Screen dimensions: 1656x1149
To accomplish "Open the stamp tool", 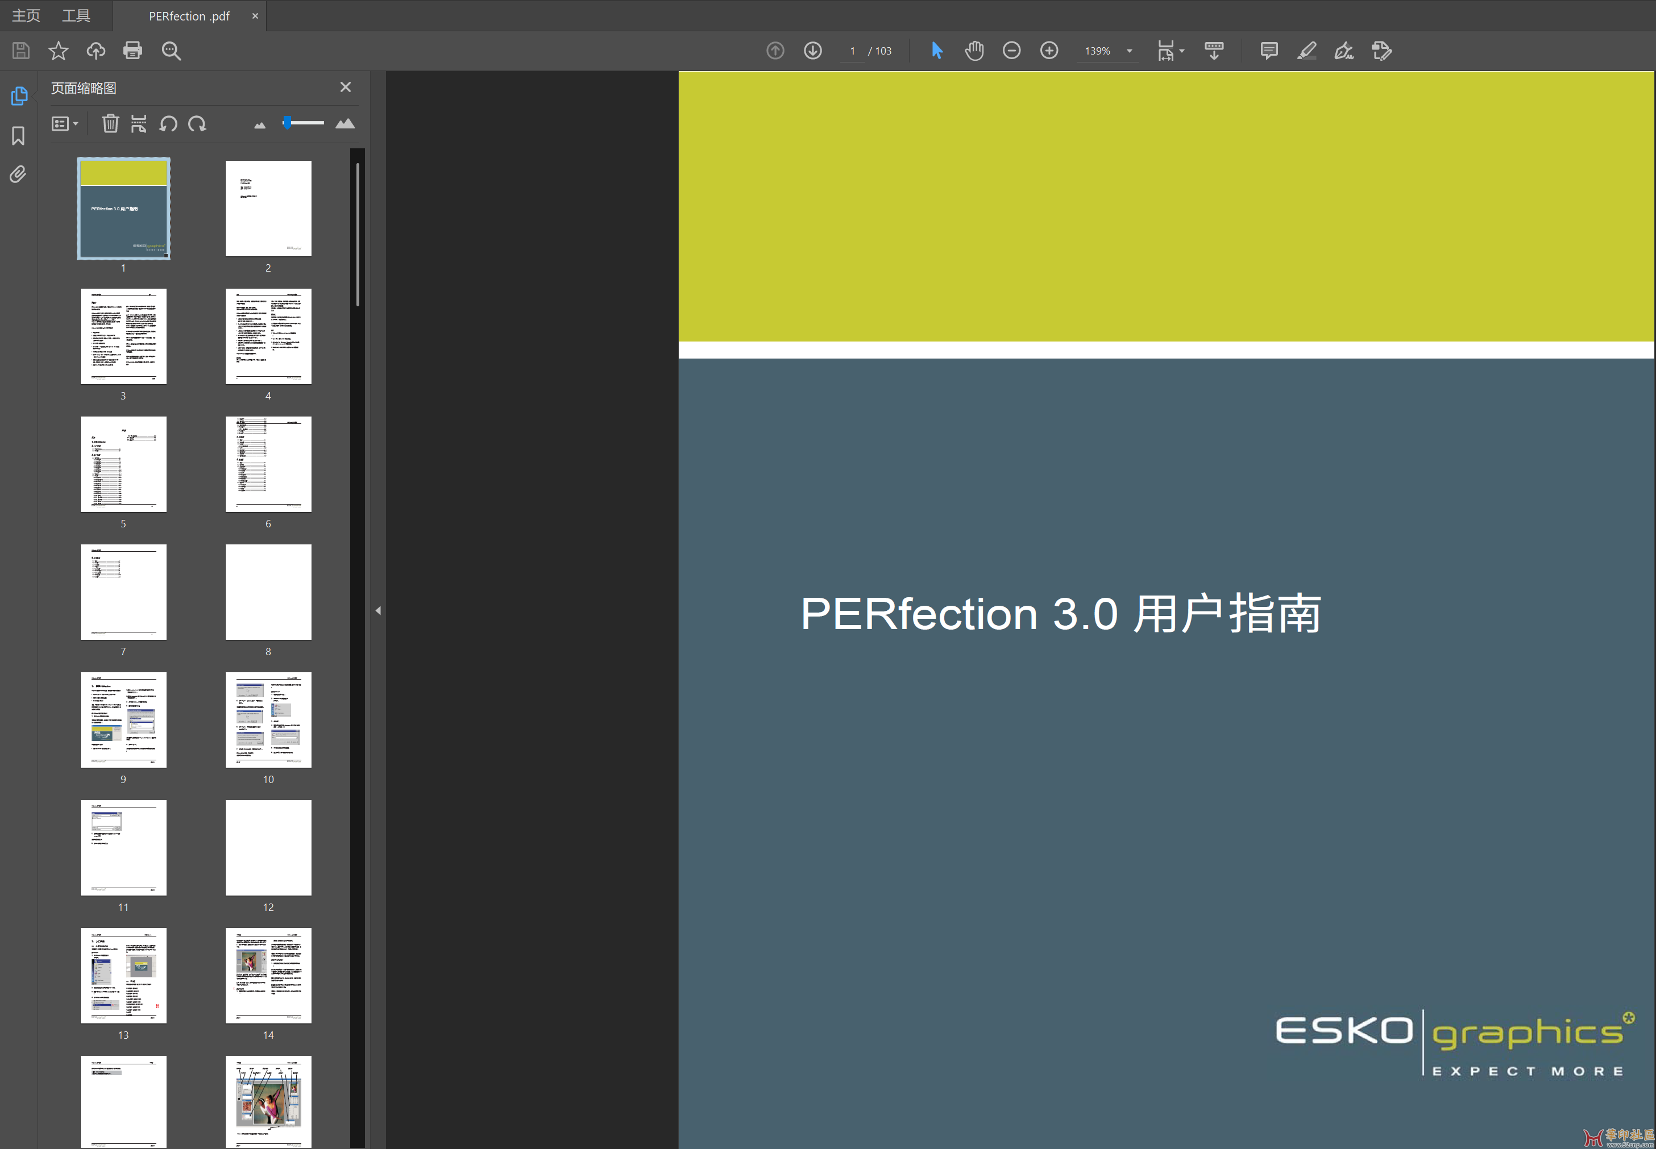I will pyautogui.click(x=1381, y=51).
